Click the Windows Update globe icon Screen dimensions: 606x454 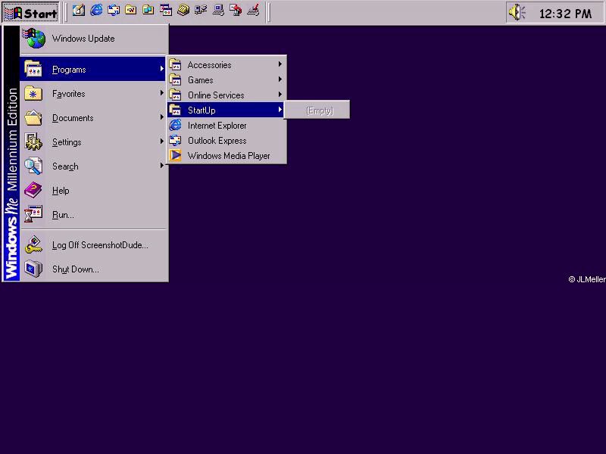click(34, 39)
